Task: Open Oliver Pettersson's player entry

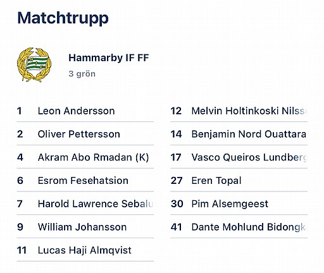Action: tap(85, 134)
